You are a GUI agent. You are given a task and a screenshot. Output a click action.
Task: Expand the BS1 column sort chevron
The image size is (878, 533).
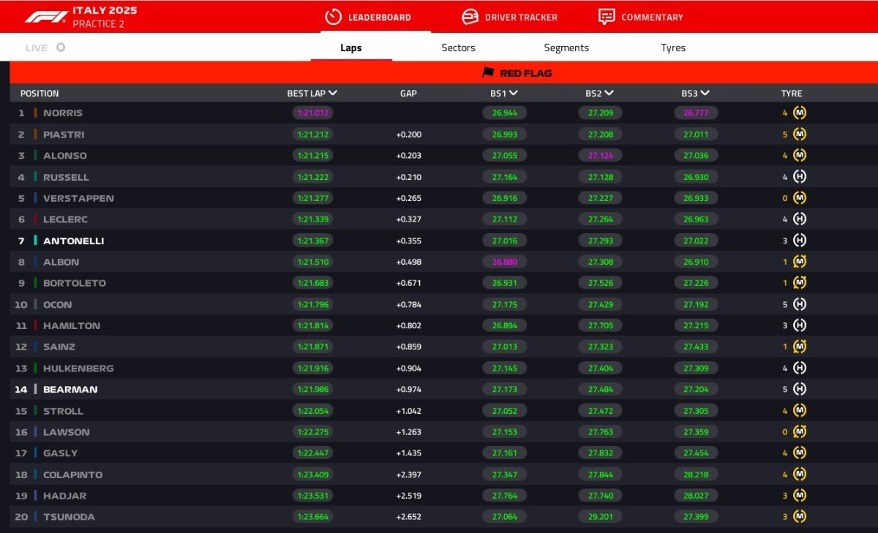point(514,94)
